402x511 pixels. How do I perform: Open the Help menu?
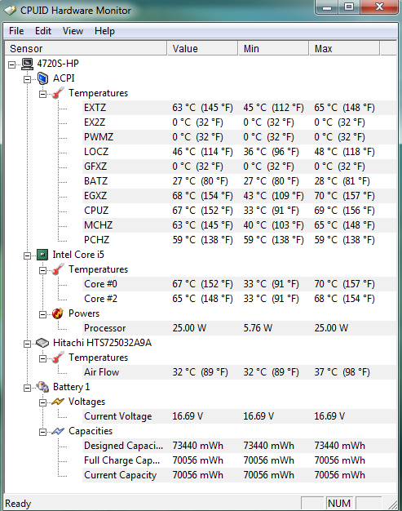[x=105, y=31]
